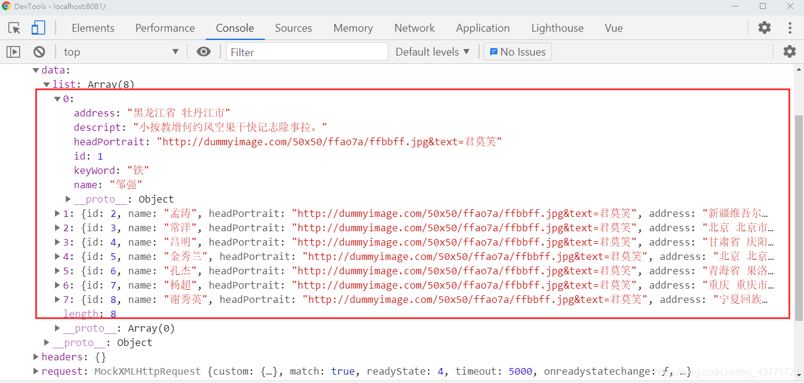Select the Console tab
This screenshot has height=383, width=804.
(235, 28)
